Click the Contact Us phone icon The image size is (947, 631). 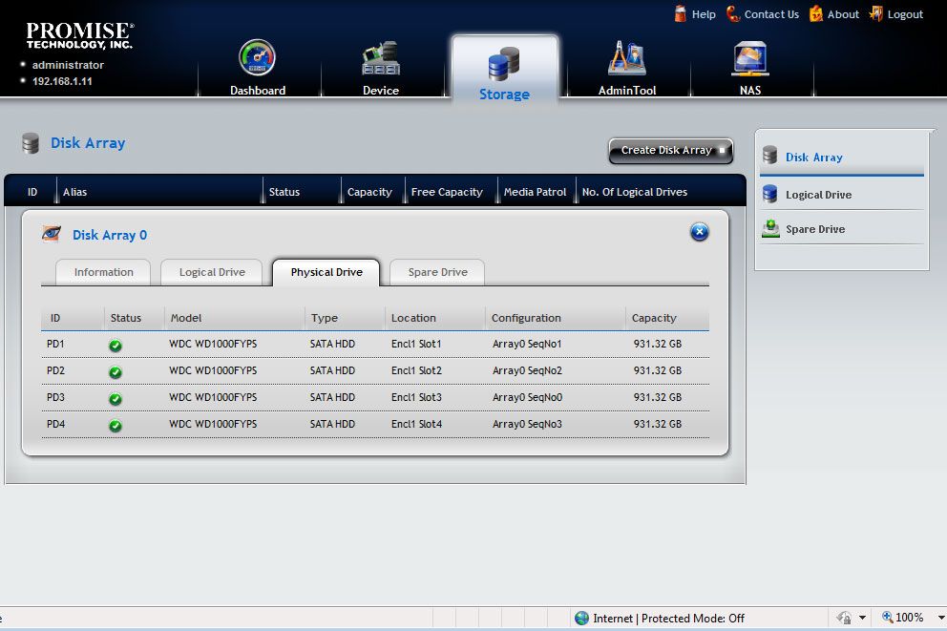click(x=732, y=13)
